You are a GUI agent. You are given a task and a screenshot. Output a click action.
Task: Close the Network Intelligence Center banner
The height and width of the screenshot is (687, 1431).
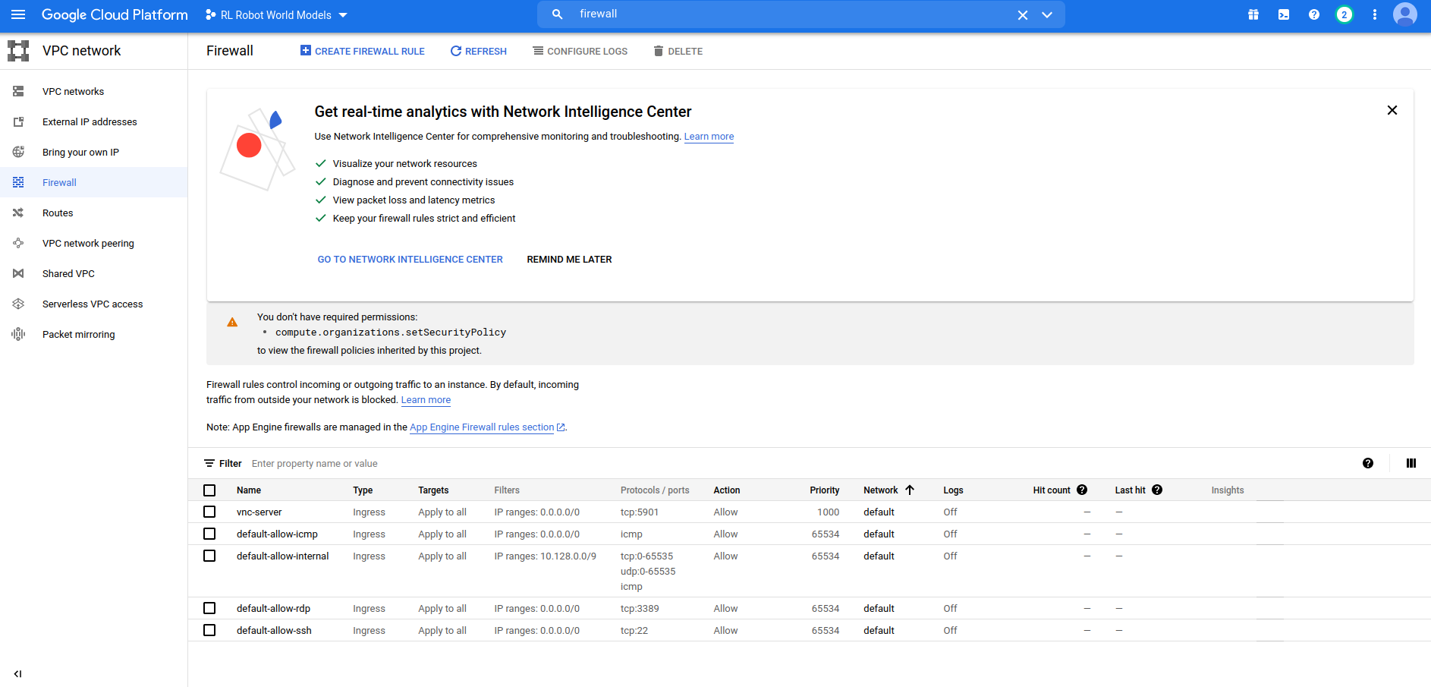(x=1392, y=110)
